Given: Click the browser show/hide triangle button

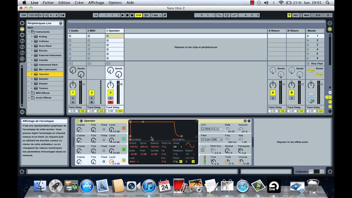Looking at the screenshot, I should 22,23.
